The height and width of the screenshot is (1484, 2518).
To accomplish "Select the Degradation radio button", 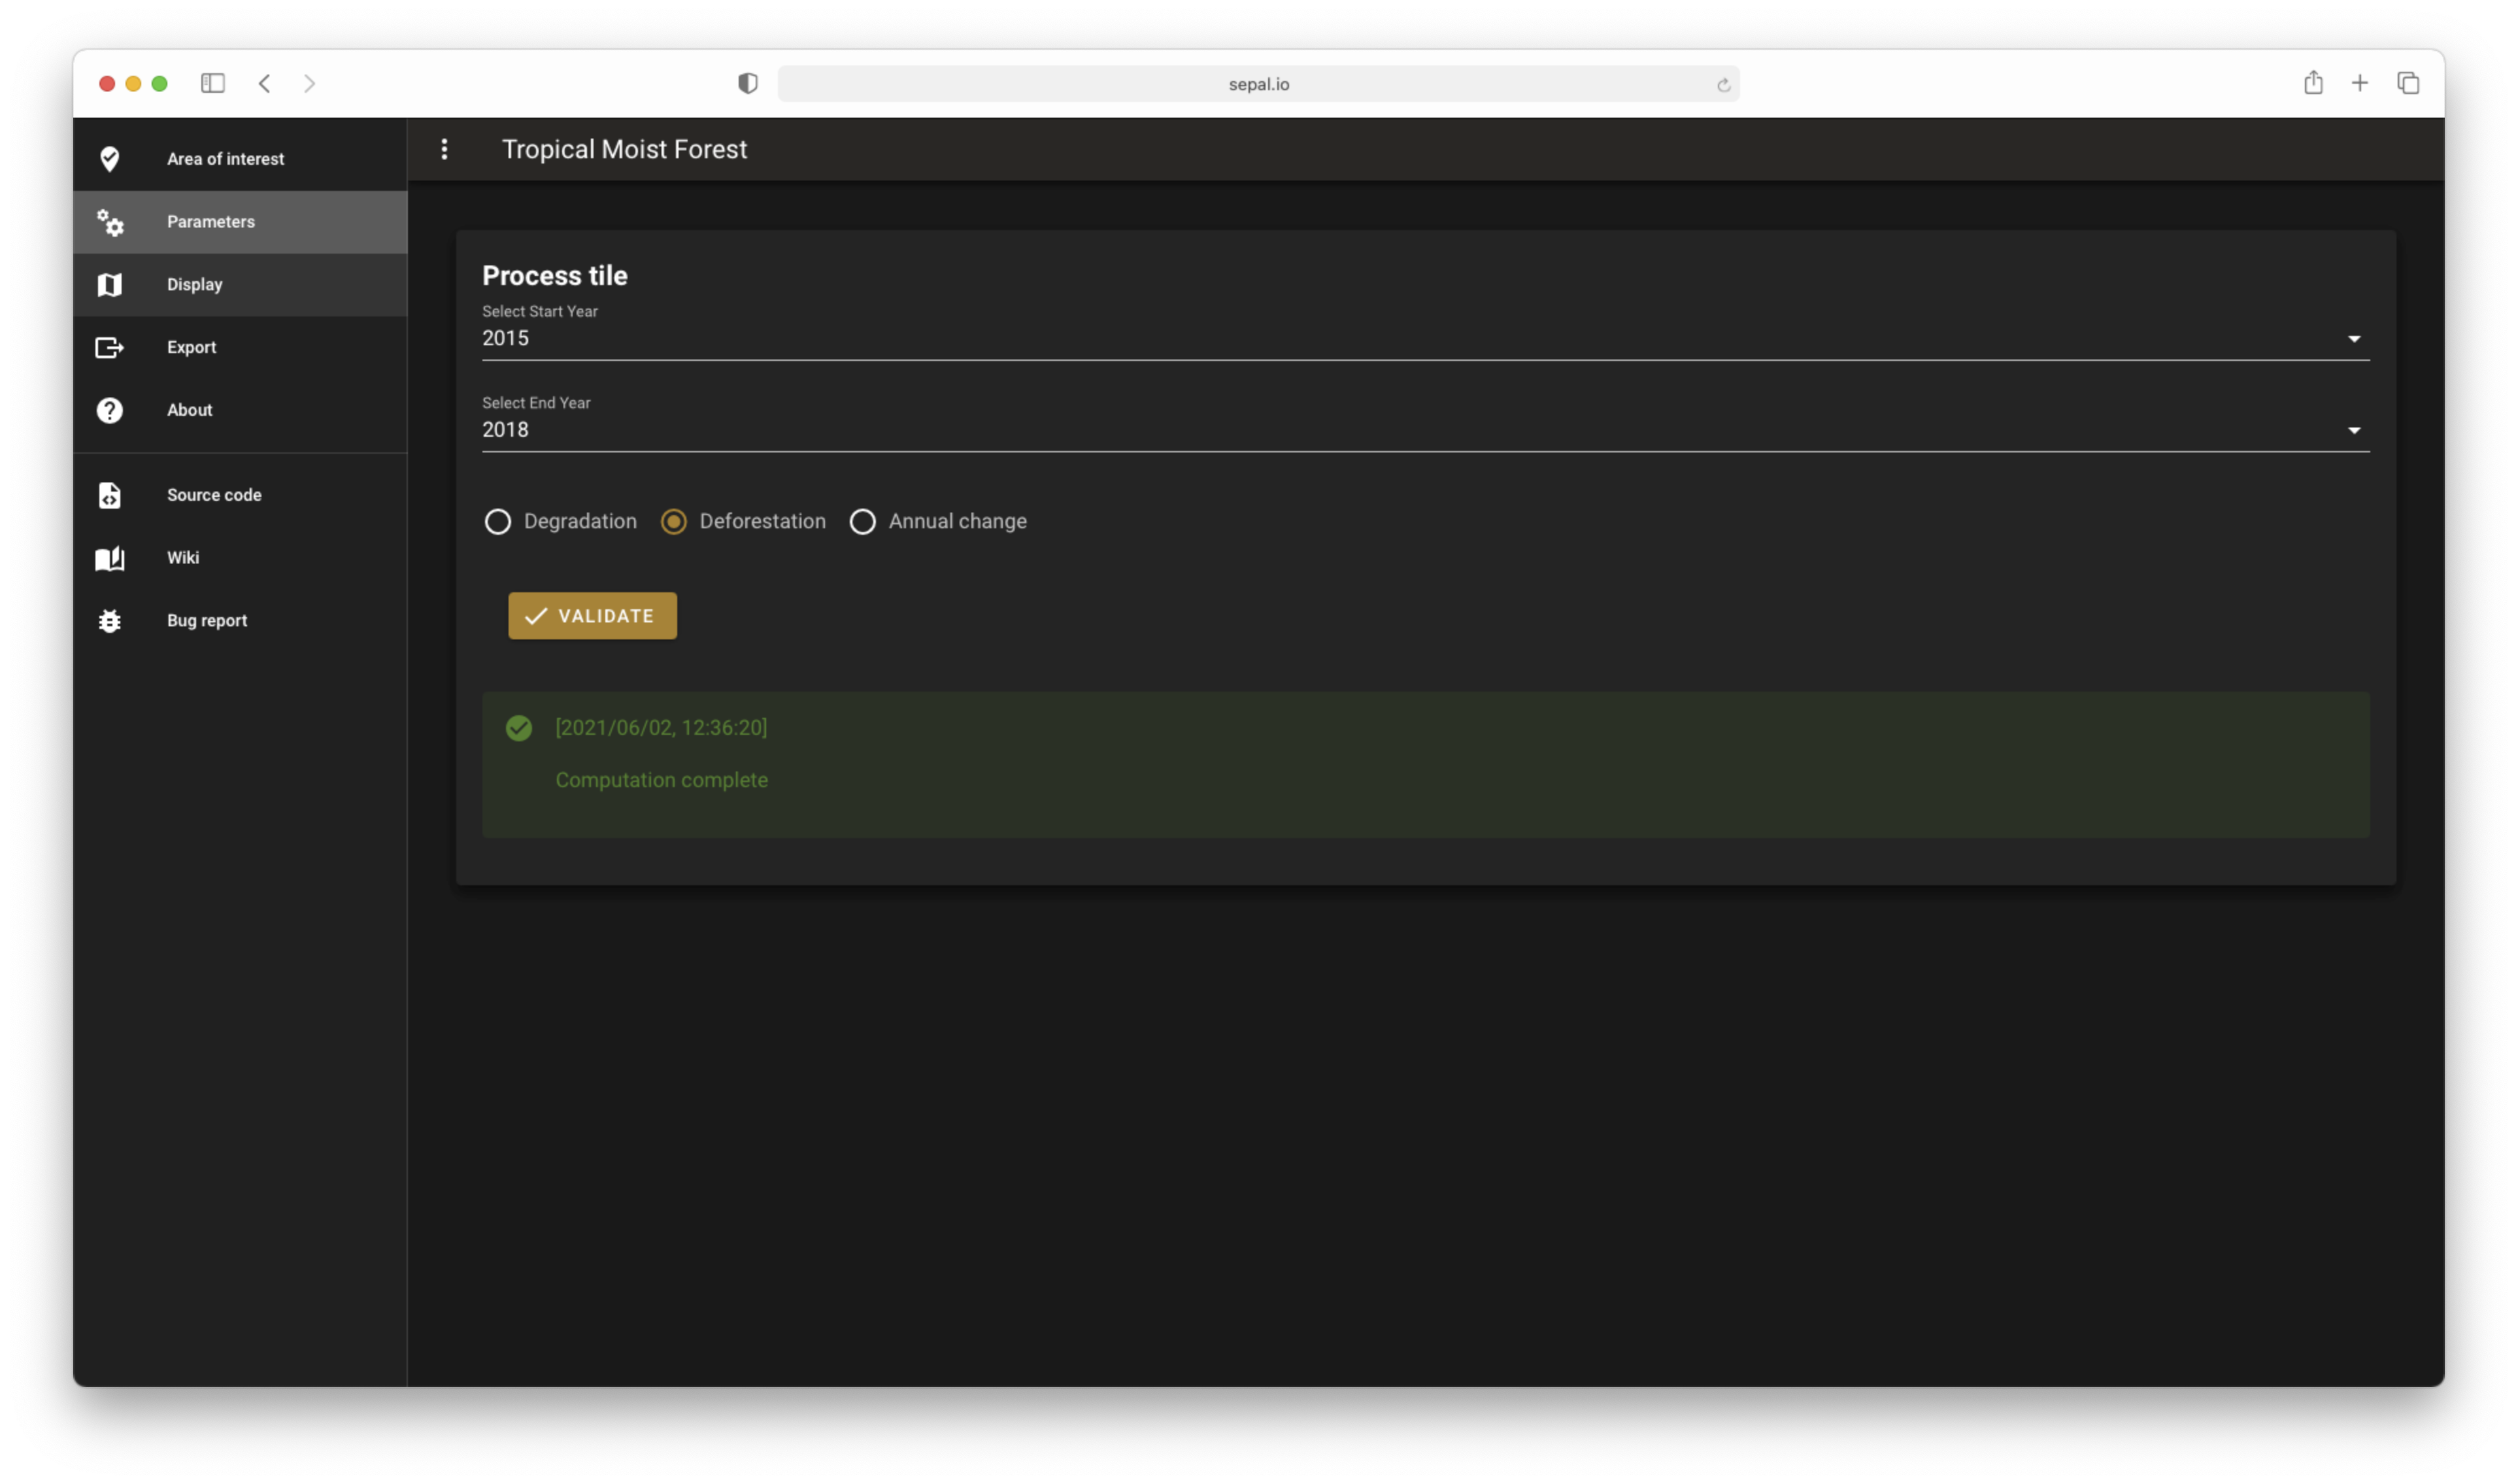I will pos(498,522).
